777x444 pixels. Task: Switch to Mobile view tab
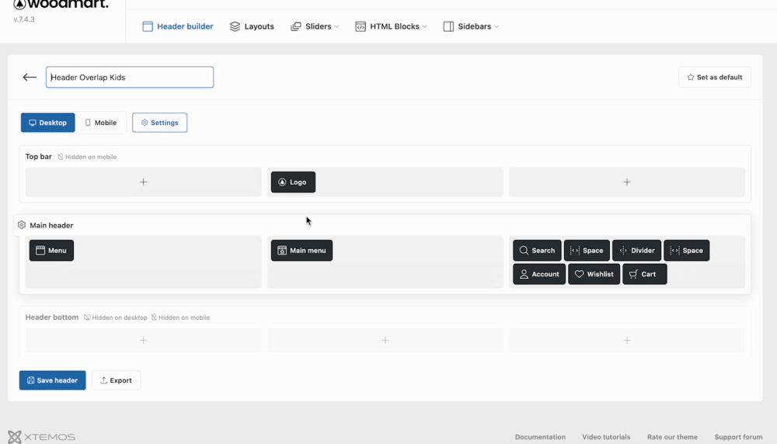tap(100, 123)
